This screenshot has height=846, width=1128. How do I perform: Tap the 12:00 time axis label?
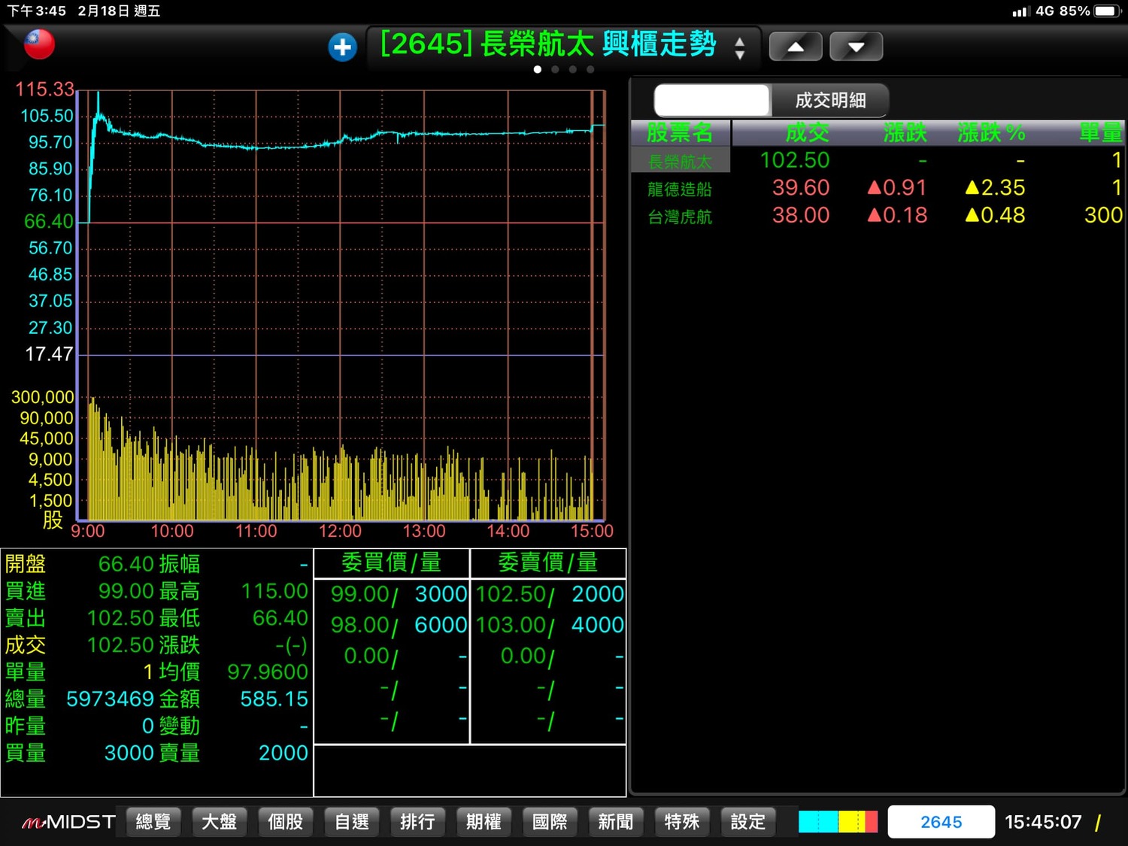click(340, 531)
